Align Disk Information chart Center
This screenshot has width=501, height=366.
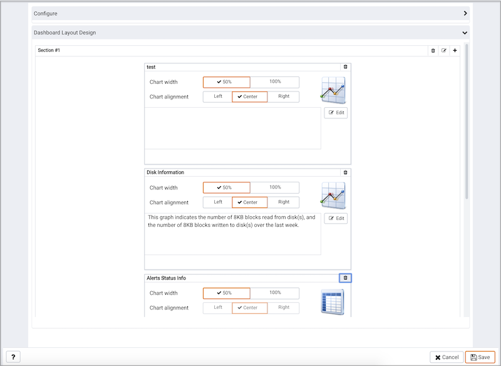[x=249, y=202]
